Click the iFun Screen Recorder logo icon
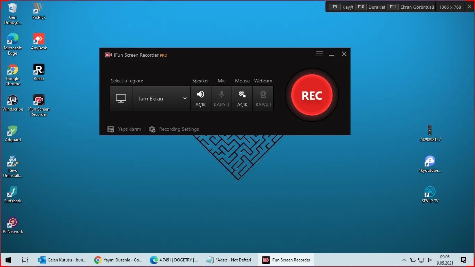 (x=108, y=55)
